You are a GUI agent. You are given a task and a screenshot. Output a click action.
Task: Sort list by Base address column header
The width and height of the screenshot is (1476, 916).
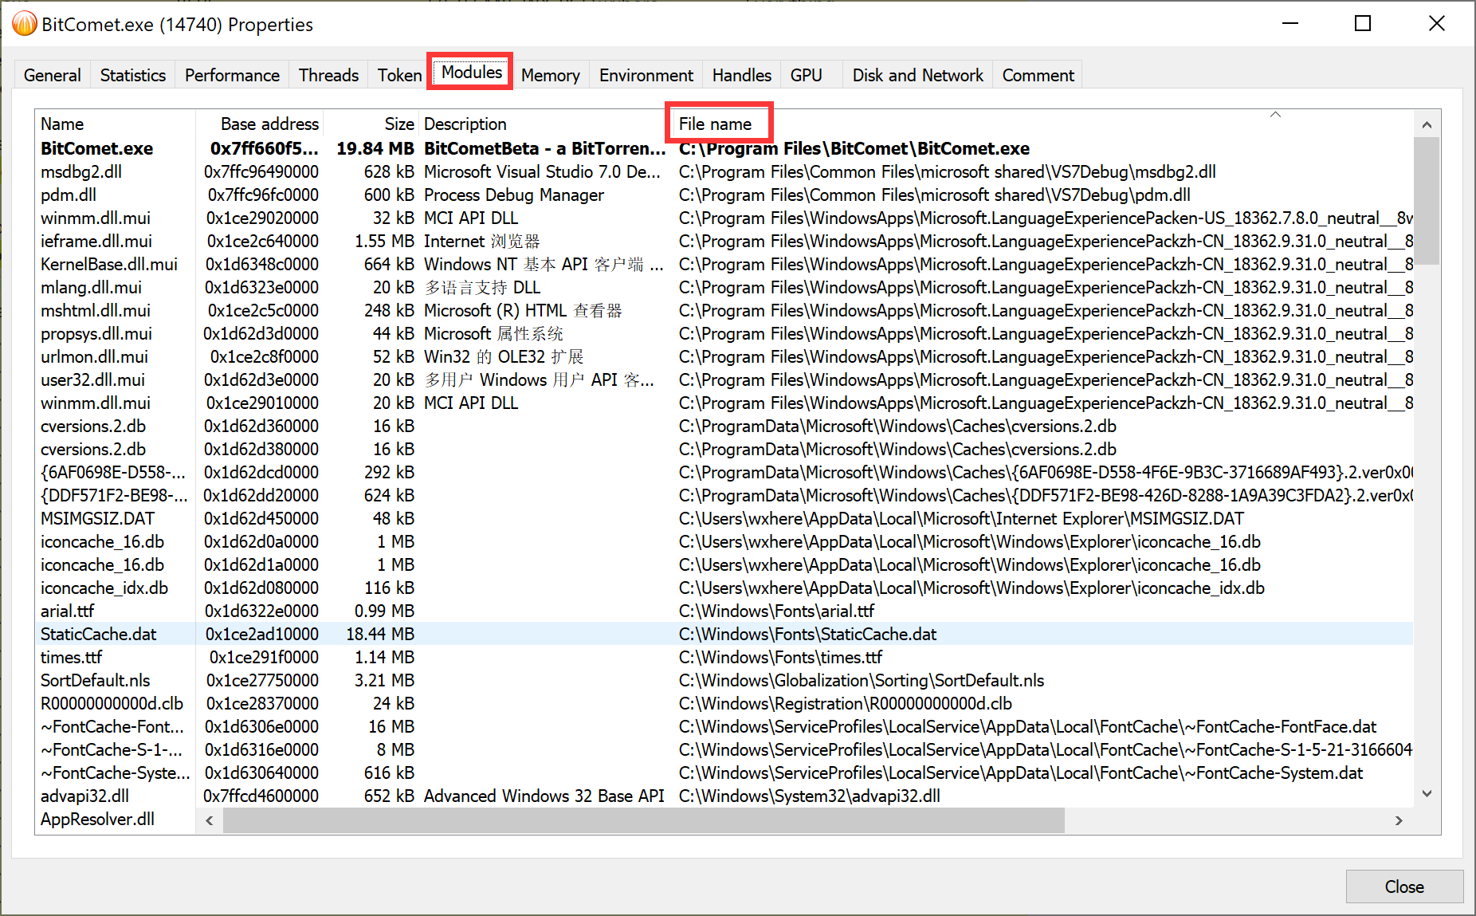tap(269, 124)
